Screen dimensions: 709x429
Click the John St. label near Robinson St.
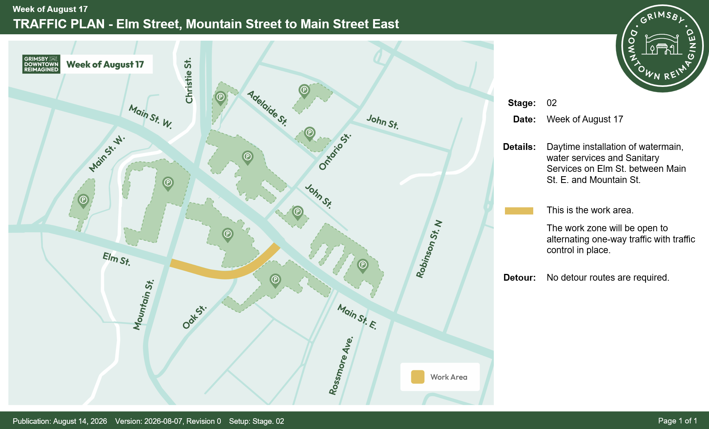(x=383, y=122)
